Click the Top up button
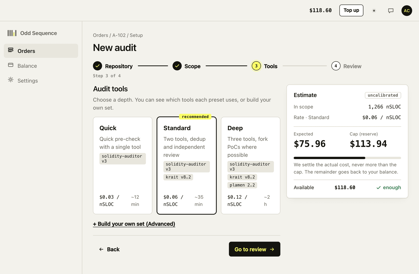Screen dimensions: 419x274 [x=351, y=10]
